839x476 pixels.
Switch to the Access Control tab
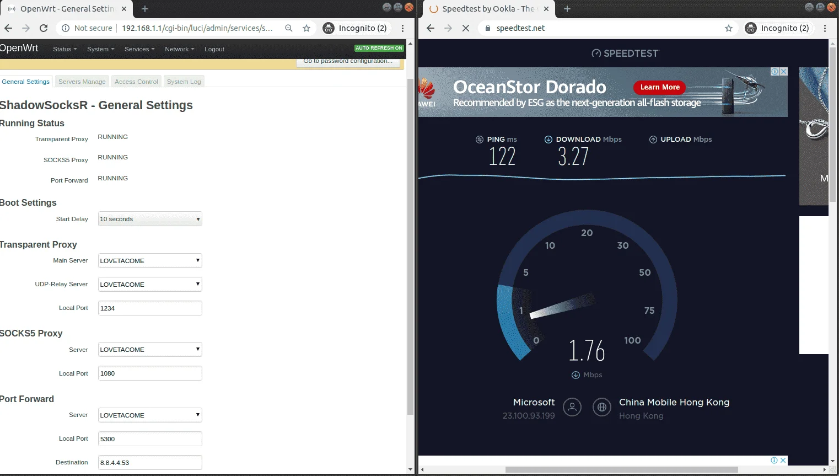[136, 82]
